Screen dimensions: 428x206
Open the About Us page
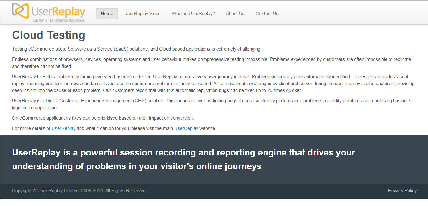pyautogui.click(x=235, y=14)
